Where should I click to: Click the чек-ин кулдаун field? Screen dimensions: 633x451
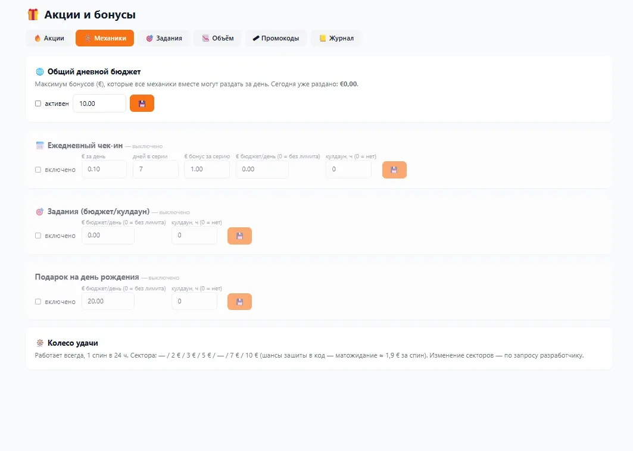pyautogui.click(x=348, y=170)
